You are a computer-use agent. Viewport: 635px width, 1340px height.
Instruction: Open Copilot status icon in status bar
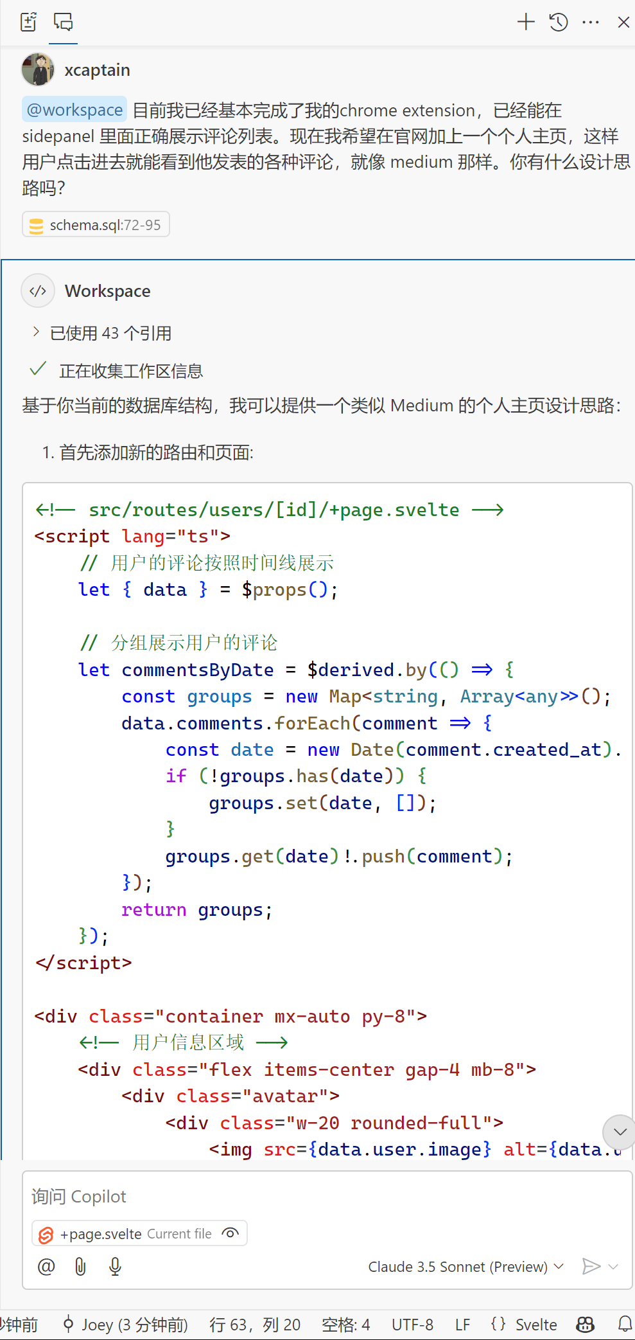pos(585,1324)
